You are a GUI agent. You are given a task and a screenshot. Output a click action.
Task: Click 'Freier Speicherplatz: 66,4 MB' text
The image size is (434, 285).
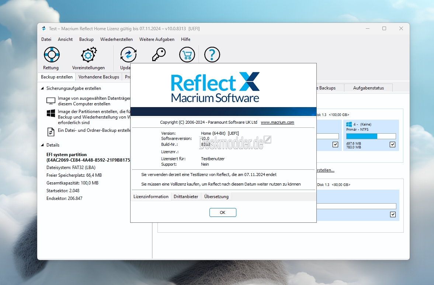(74, 175)
